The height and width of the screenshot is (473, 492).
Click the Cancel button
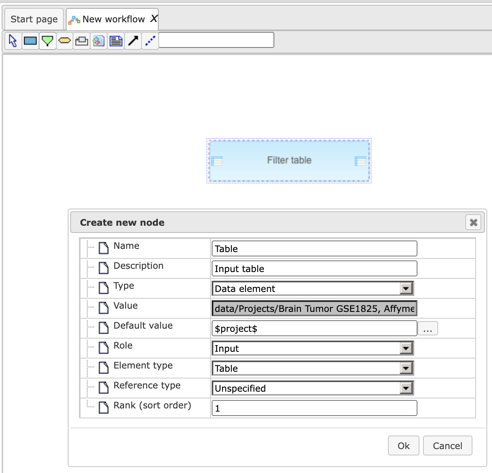tap(447, 445)
